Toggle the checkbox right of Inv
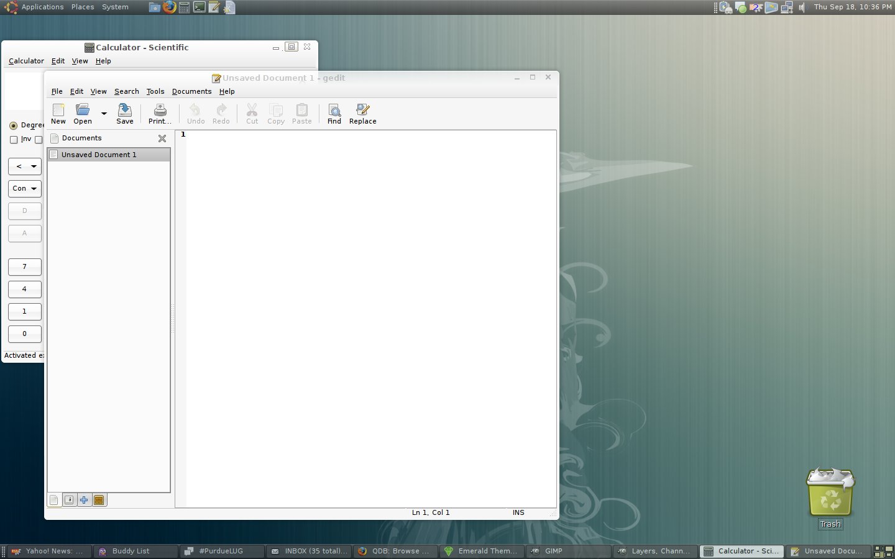Viewport: 895px width, 559px height. pos(39,140)
